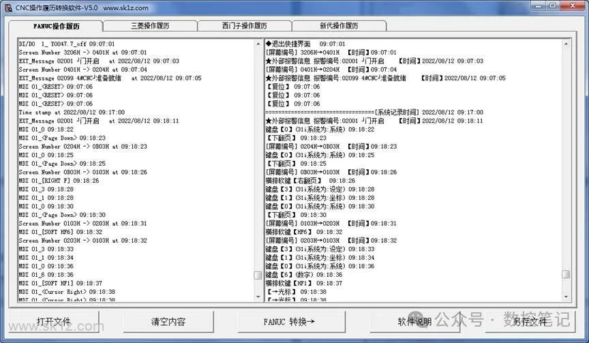Click '[屏幕编号] 0103H→0203H' line
The height and width of the screenshot is (343, 589).
331,224
